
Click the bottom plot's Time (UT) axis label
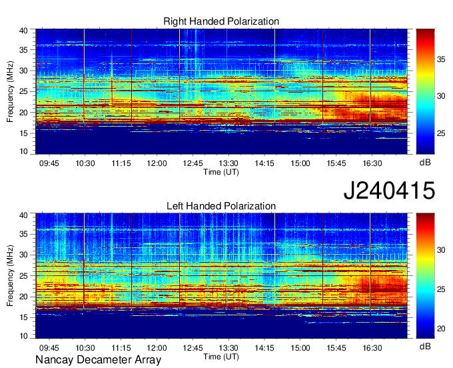tap(221, 357)
